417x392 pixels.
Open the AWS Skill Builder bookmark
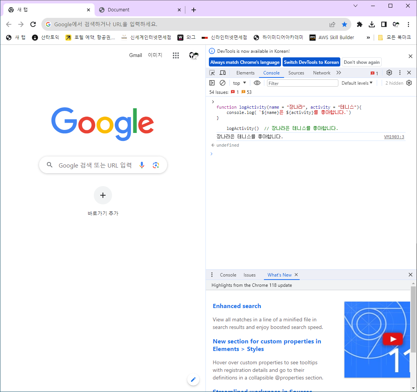click(332, 38)
